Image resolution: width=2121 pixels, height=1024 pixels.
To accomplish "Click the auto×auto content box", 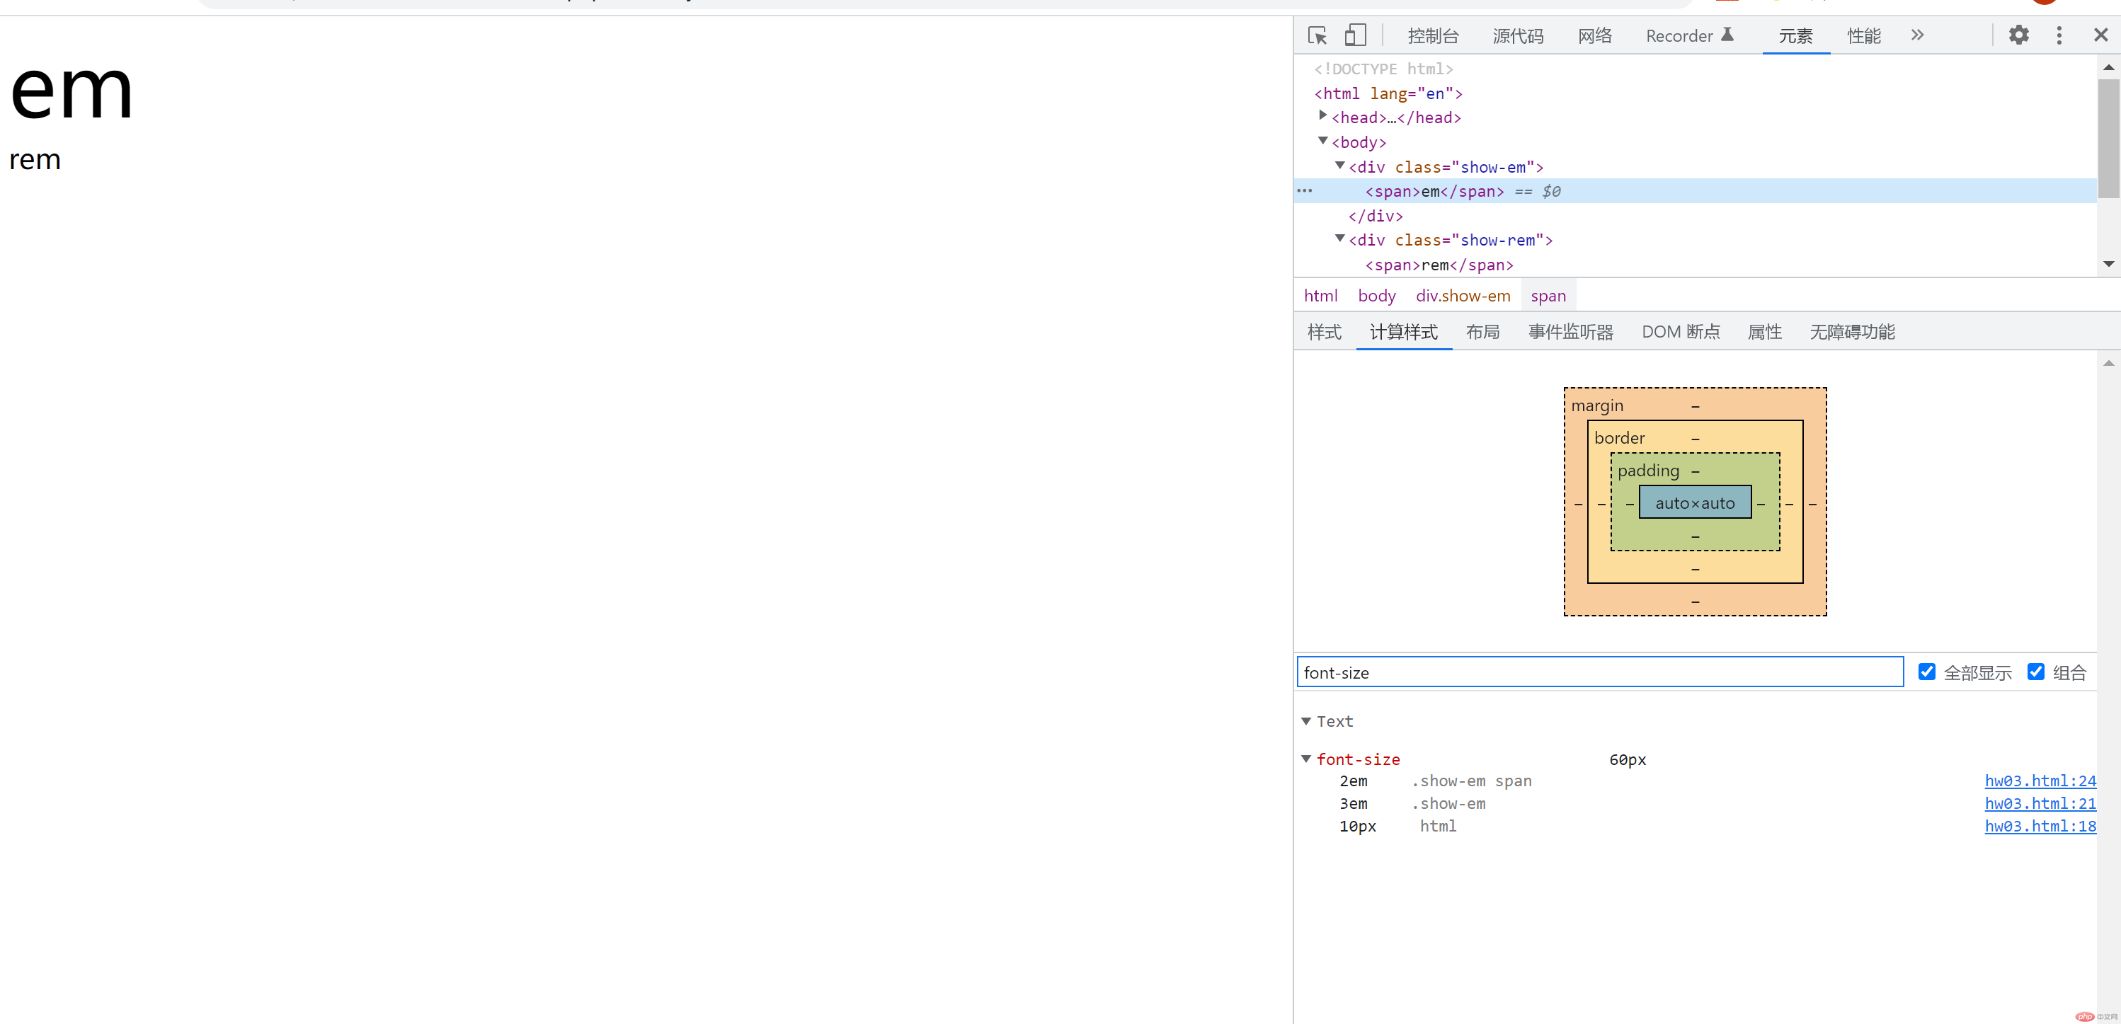I will coord(1695,502).
